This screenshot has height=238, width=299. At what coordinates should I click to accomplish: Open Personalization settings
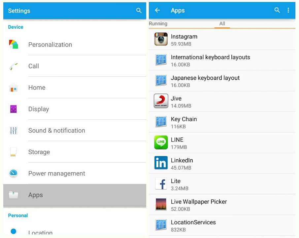[x=75, y=45]
